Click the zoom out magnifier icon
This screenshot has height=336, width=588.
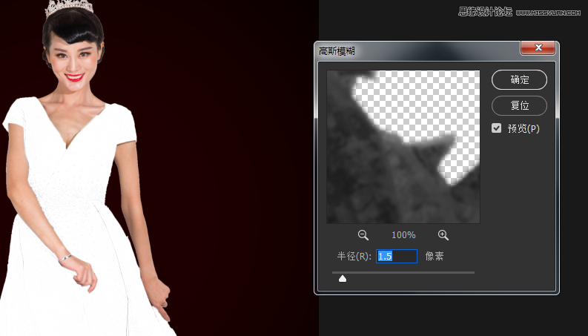click(x=363, y=235)
